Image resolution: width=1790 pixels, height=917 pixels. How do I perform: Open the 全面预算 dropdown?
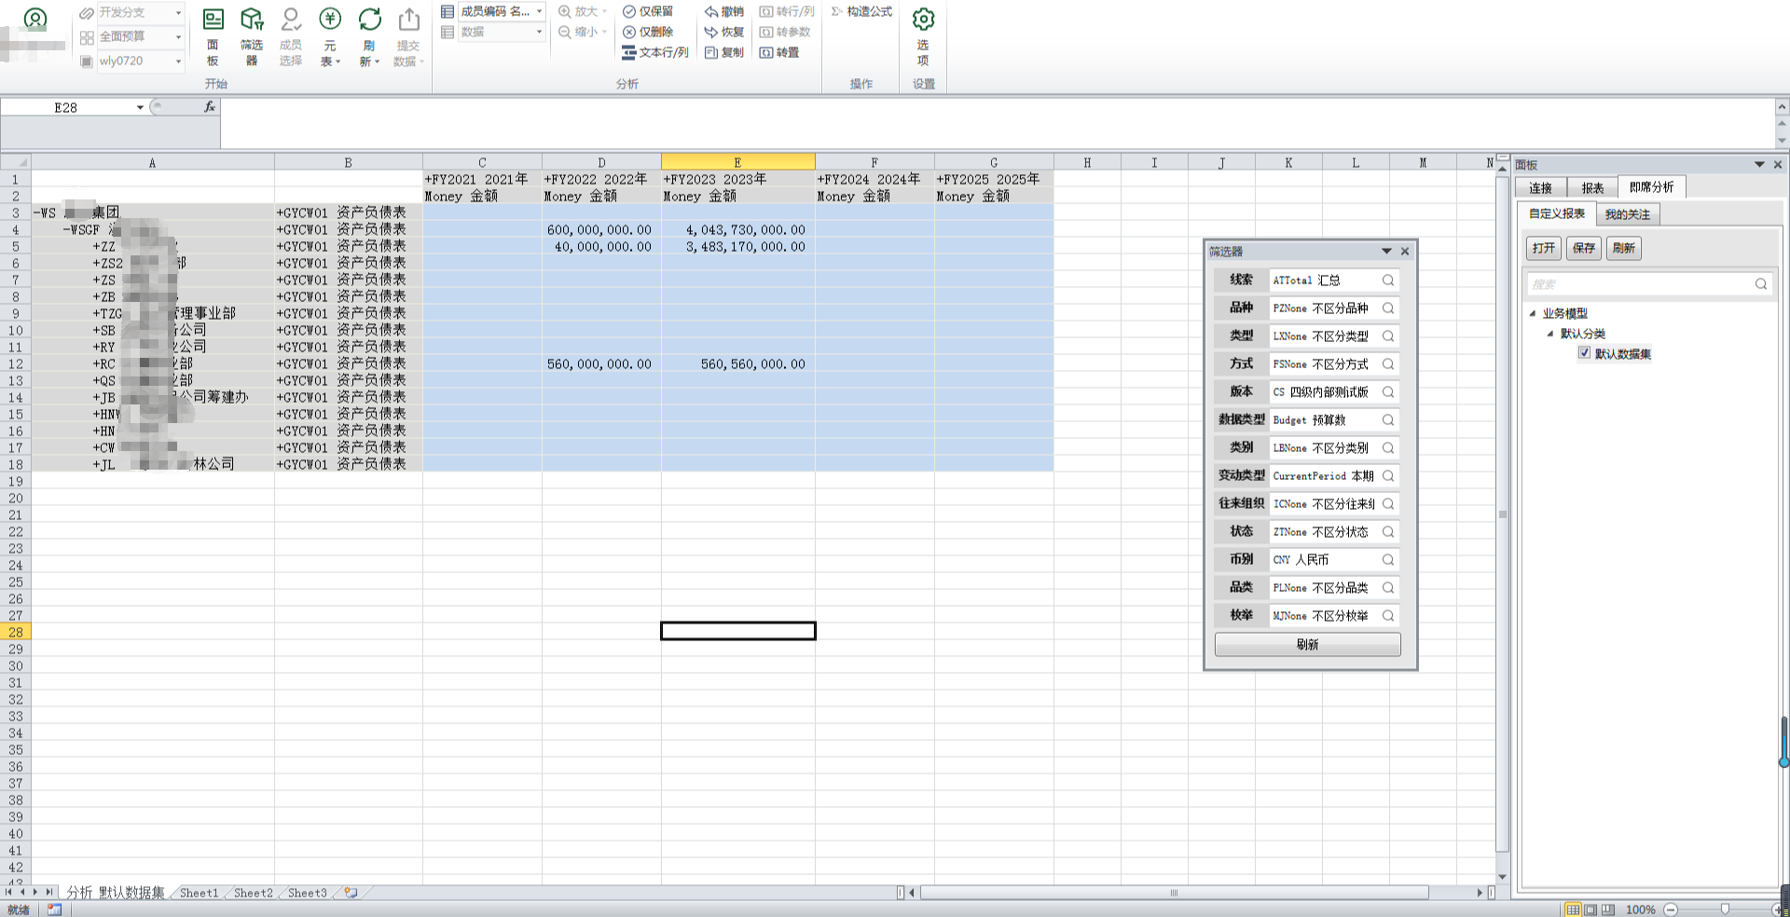178,36
